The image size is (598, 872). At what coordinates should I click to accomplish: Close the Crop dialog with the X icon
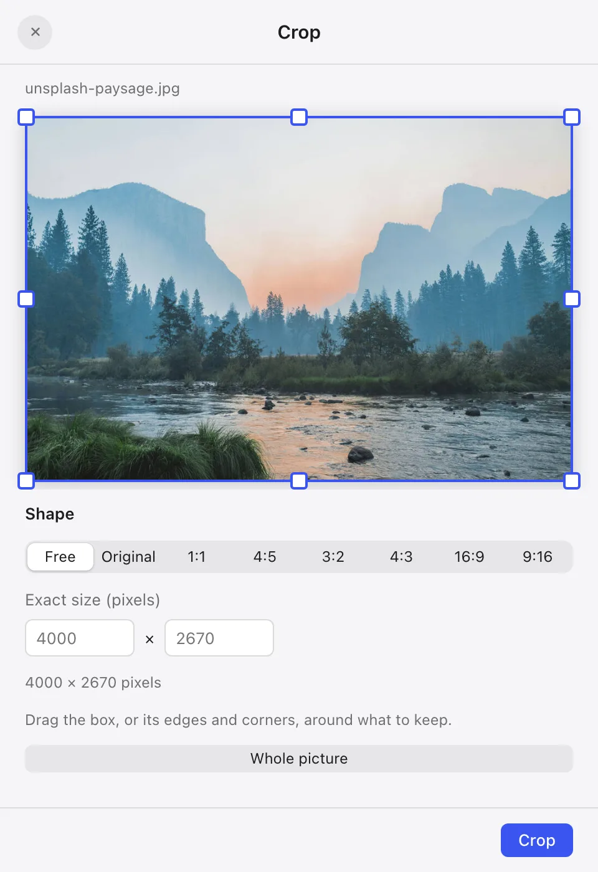coord(35,32)
